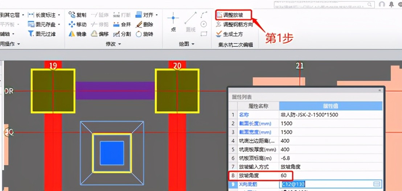This screenshot has height=191, width=402.
Task: Expand the 绘图 group menu
Action: coord(193,44)
